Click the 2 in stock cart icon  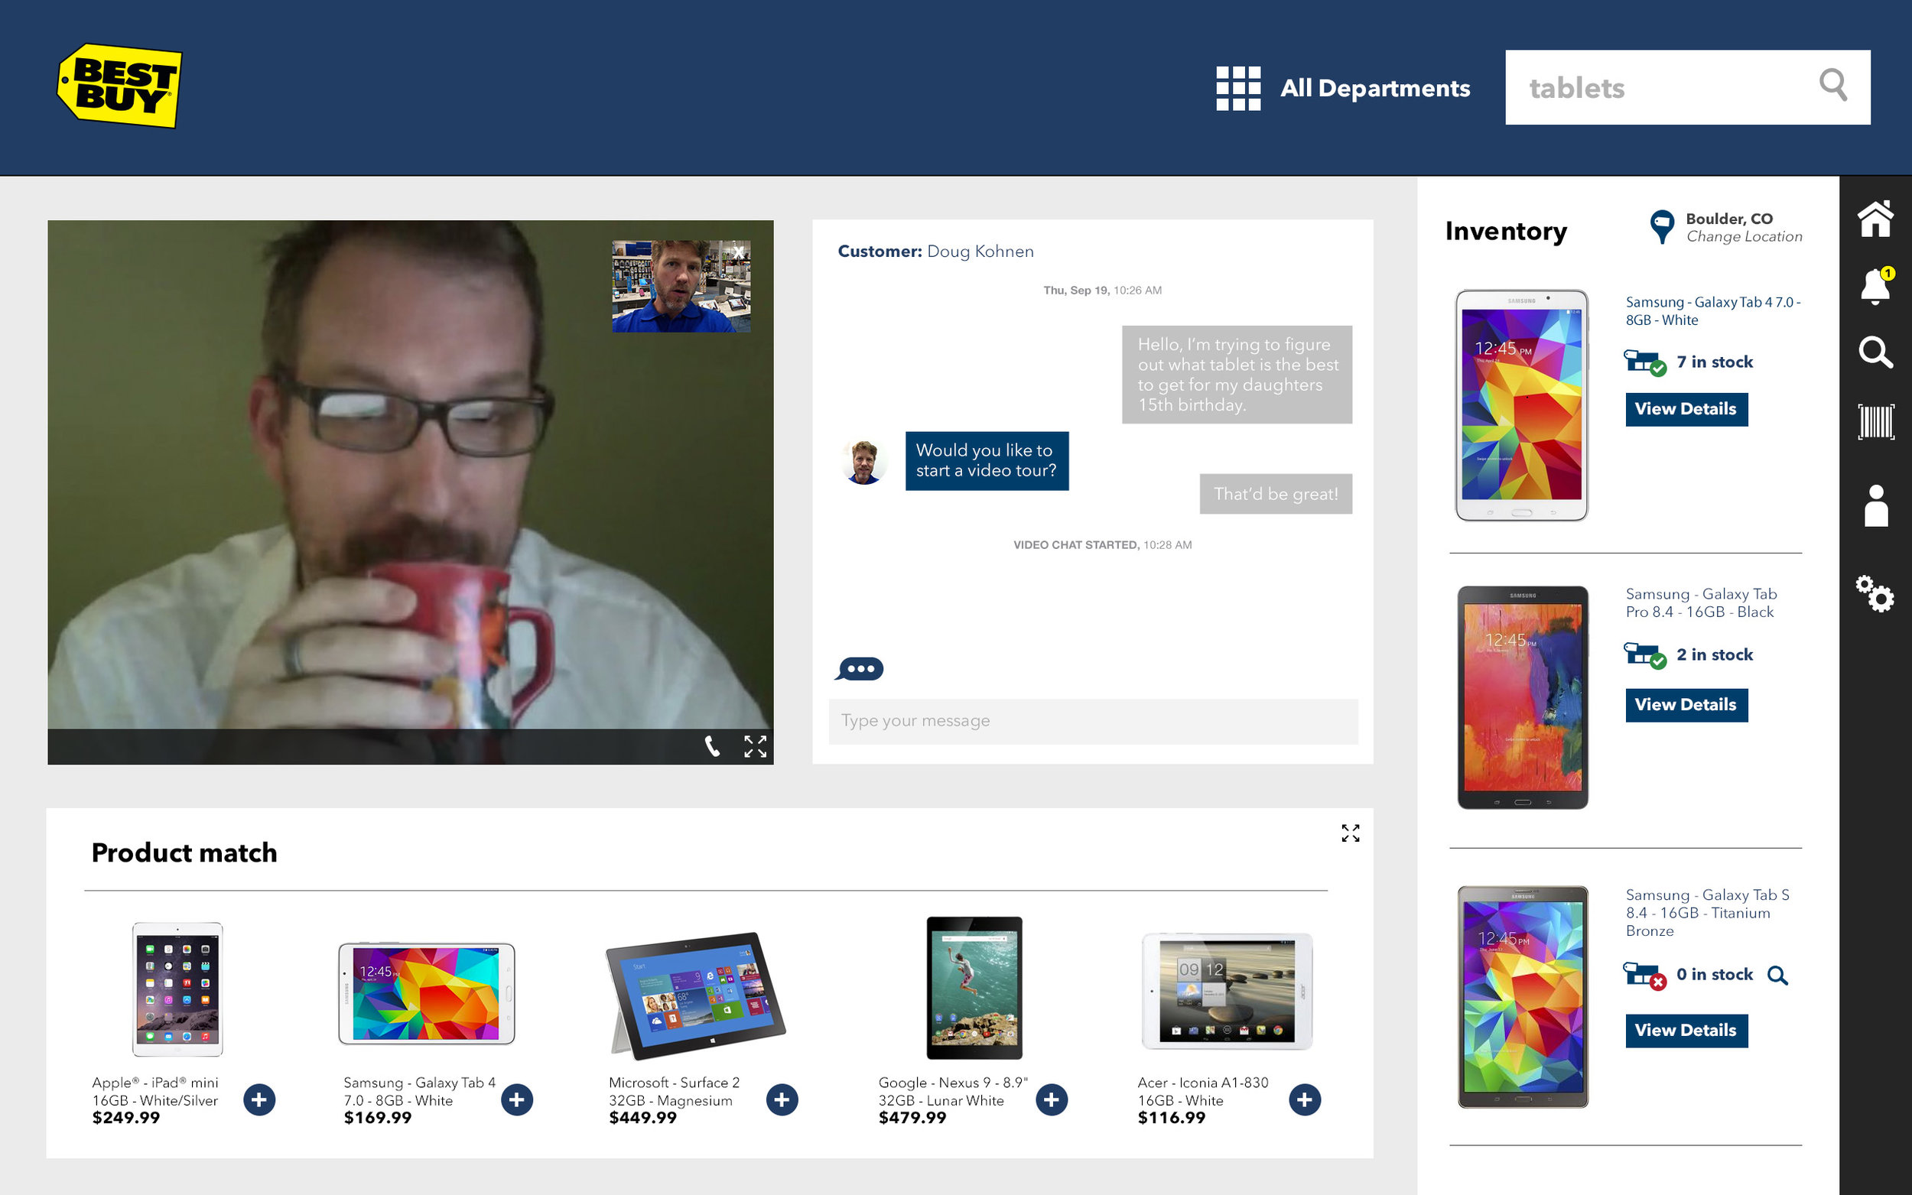click(x=1645, y=656)
